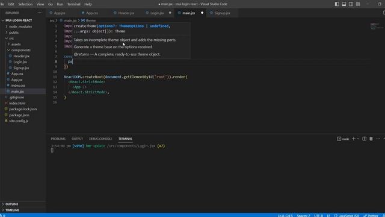Open the File menu

pyautogui.click(x=2, y=4)
